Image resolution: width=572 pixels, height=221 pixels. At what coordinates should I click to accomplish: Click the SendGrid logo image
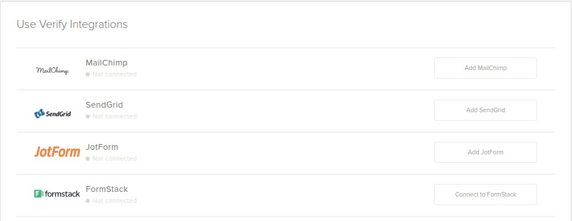tap(53, 114)
